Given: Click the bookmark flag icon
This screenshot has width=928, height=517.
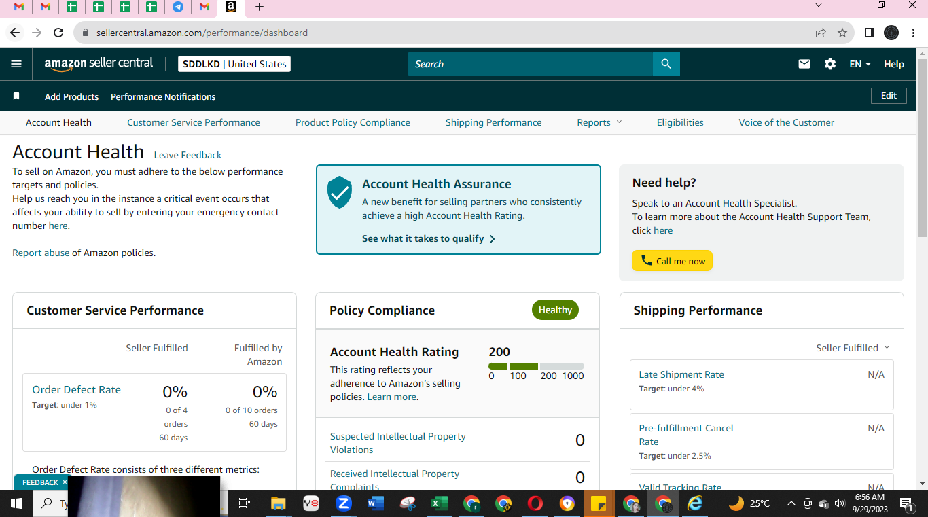Looking at the screenshot, I should (x=16, y=96).
